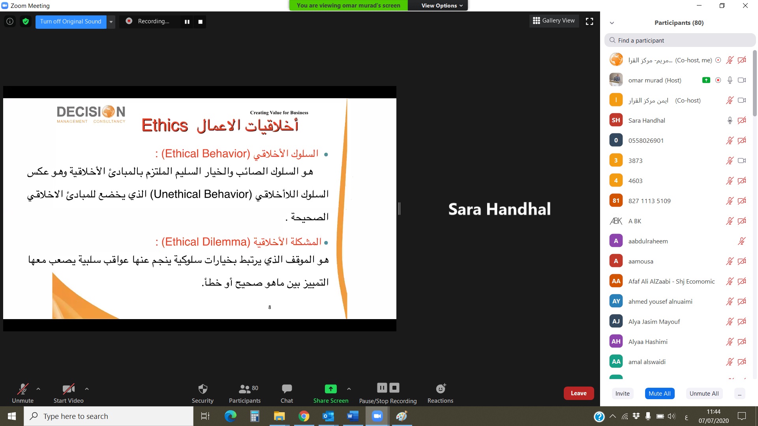758x426 pixels.
Task: Open the Reactions emoji menu
Action: (440, 393)
